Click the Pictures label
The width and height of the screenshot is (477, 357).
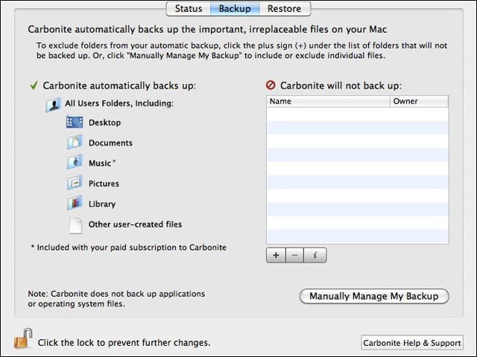[x=104, y=184]
